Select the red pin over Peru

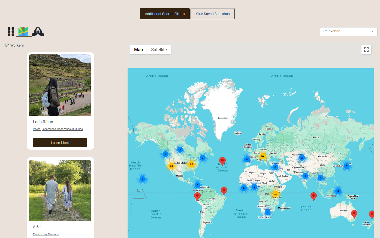[x=197, y=196]
